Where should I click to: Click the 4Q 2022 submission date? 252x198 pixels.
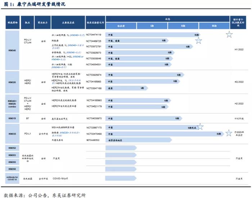pos(239,82)
